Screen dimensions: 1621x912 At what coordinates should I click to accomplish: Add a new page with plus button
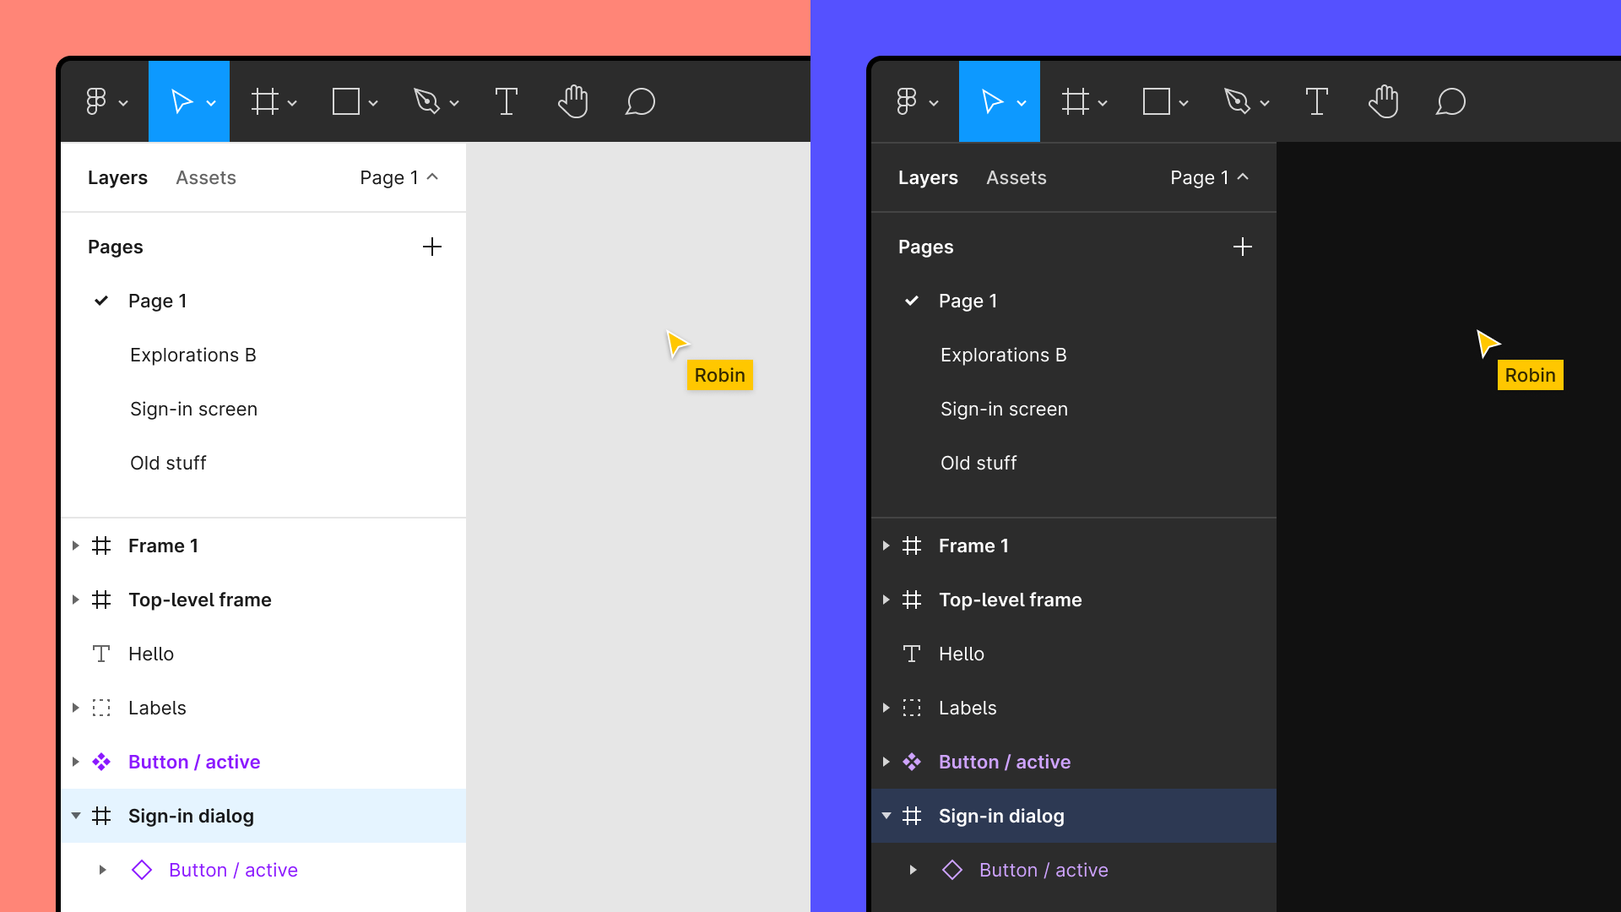(432, 247)
